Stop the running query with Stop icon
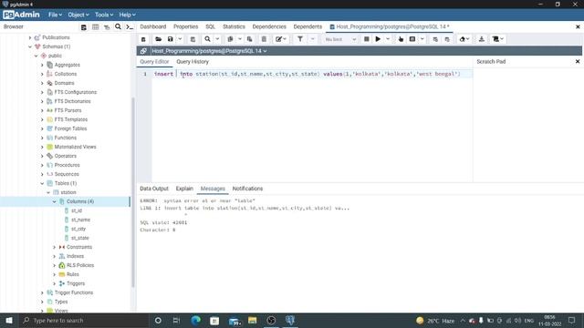584x328 pixels. click(x=367, y=39)
